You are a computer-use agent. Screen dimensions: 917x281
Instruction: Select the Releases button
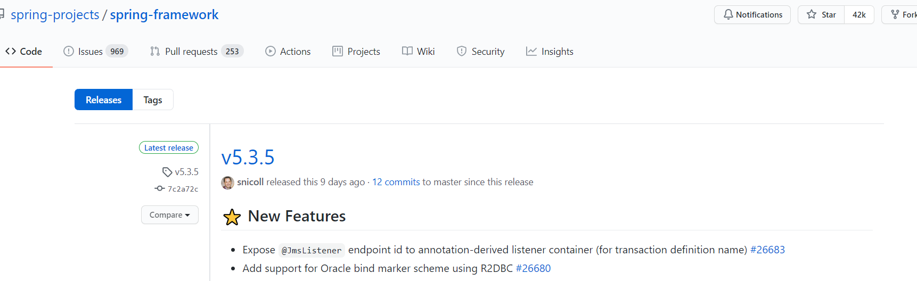(103, 100)
